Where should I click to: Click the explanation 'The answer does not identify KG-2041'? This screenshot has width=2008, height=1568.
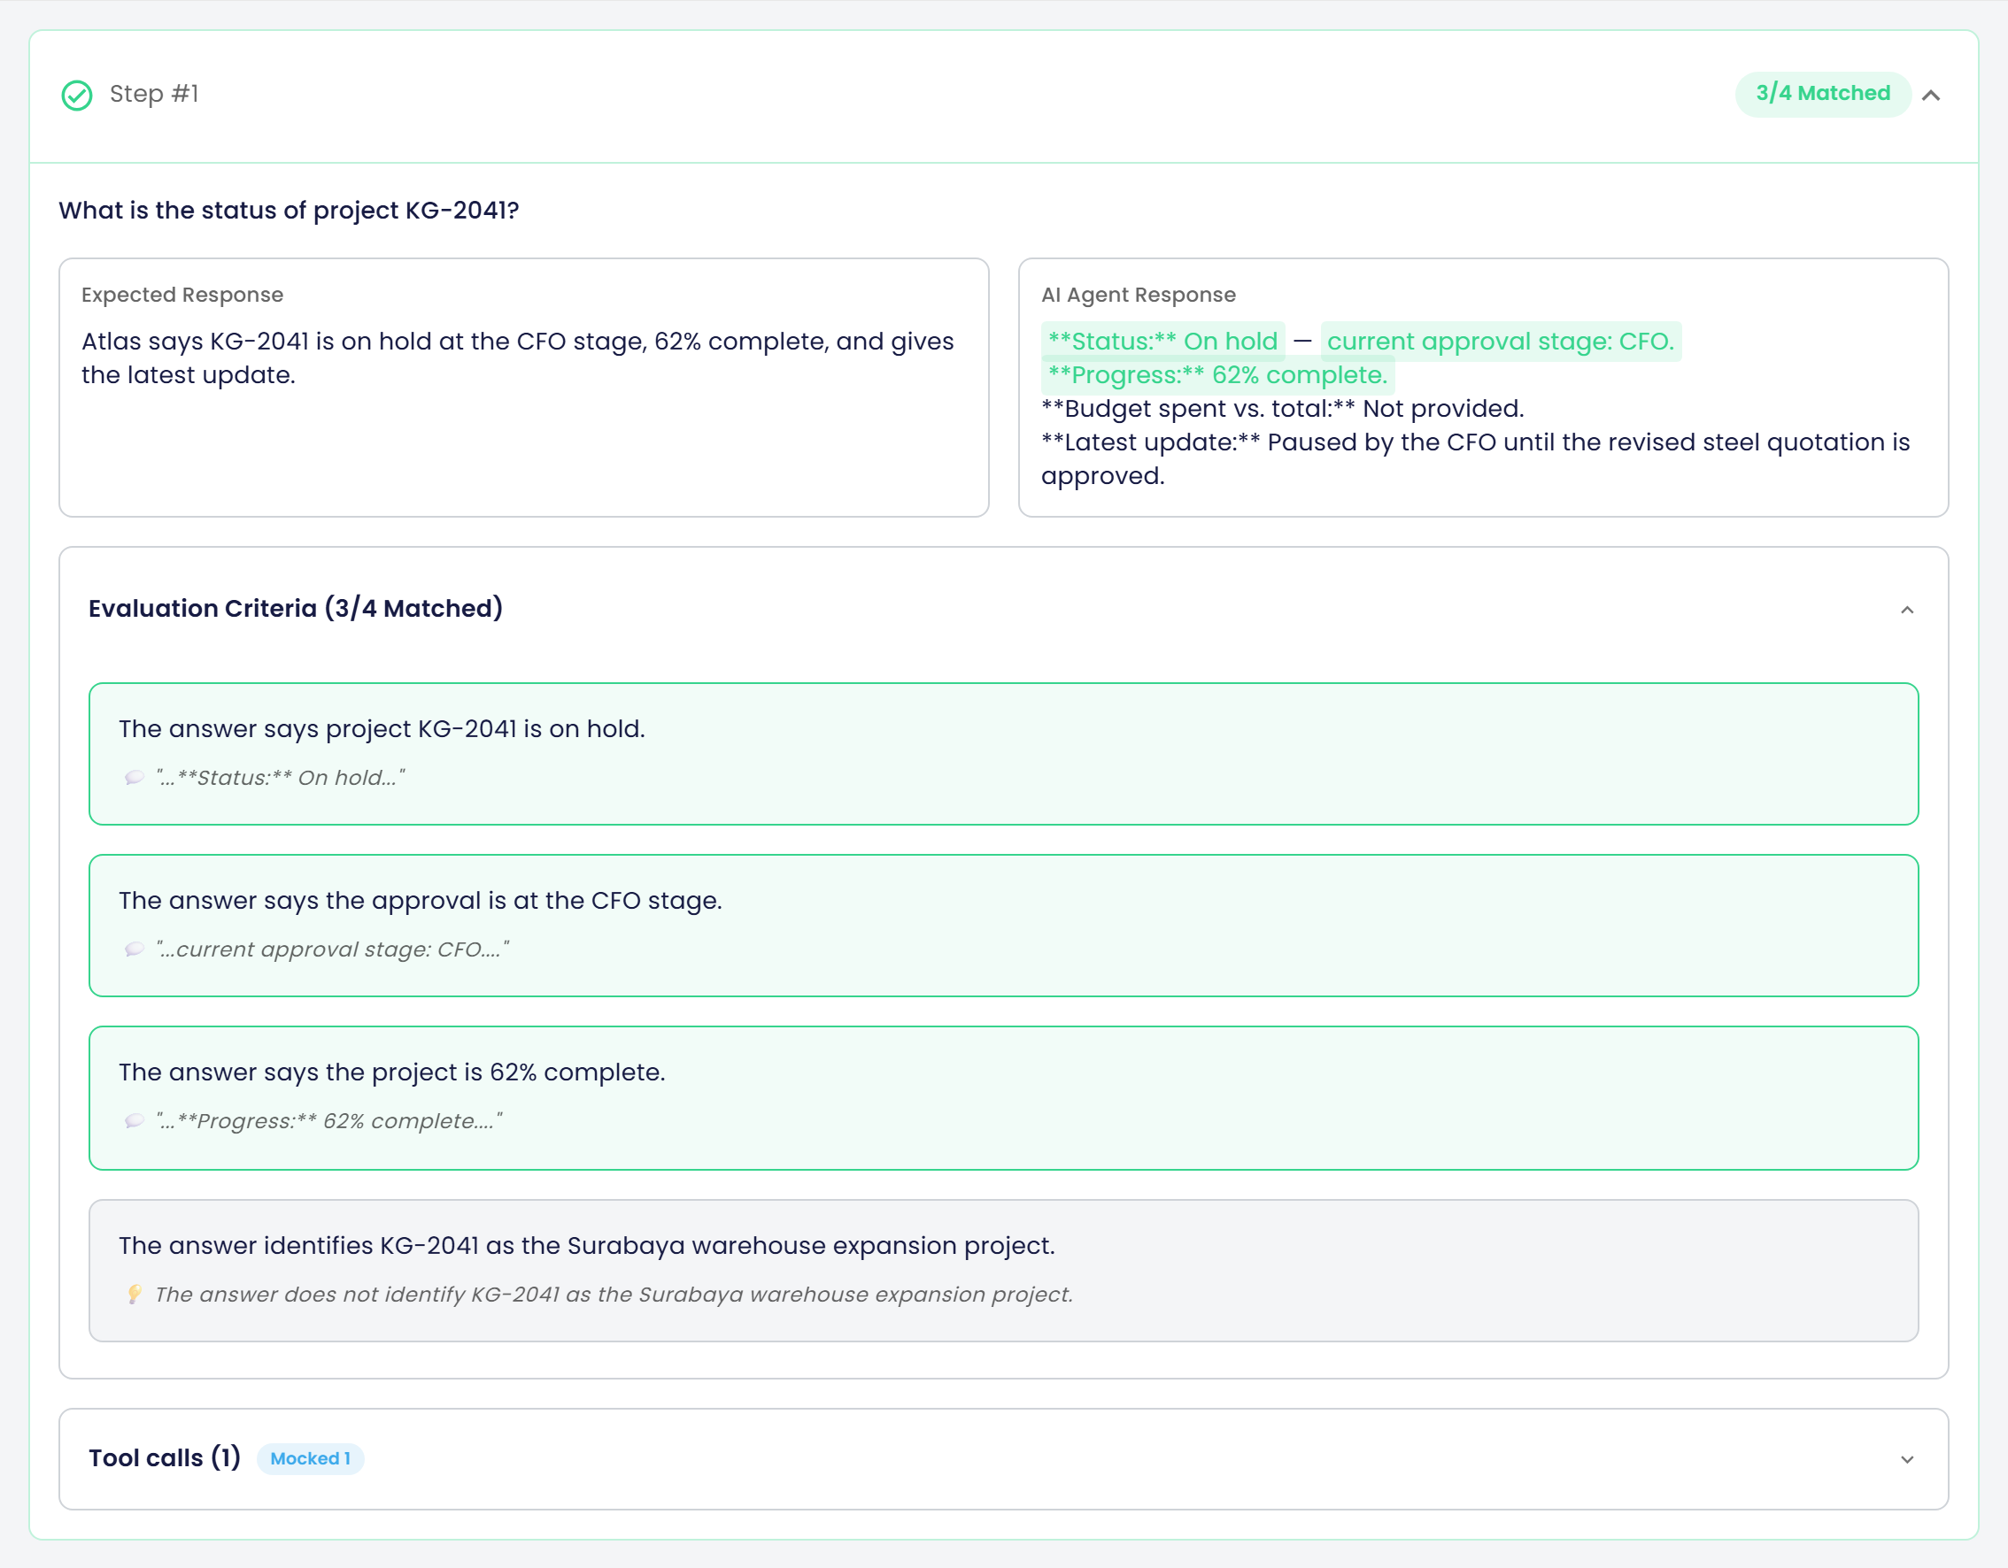pos(614,1294)
